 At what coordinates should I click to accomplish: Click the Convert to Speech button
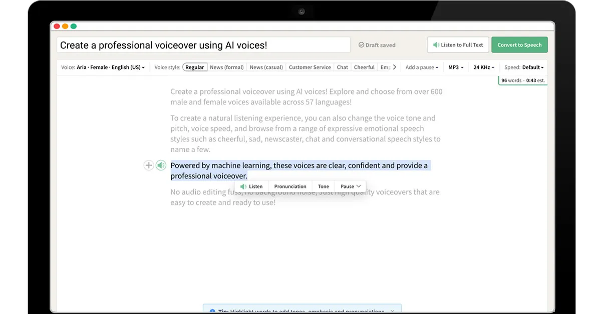(x=519, y=45)
